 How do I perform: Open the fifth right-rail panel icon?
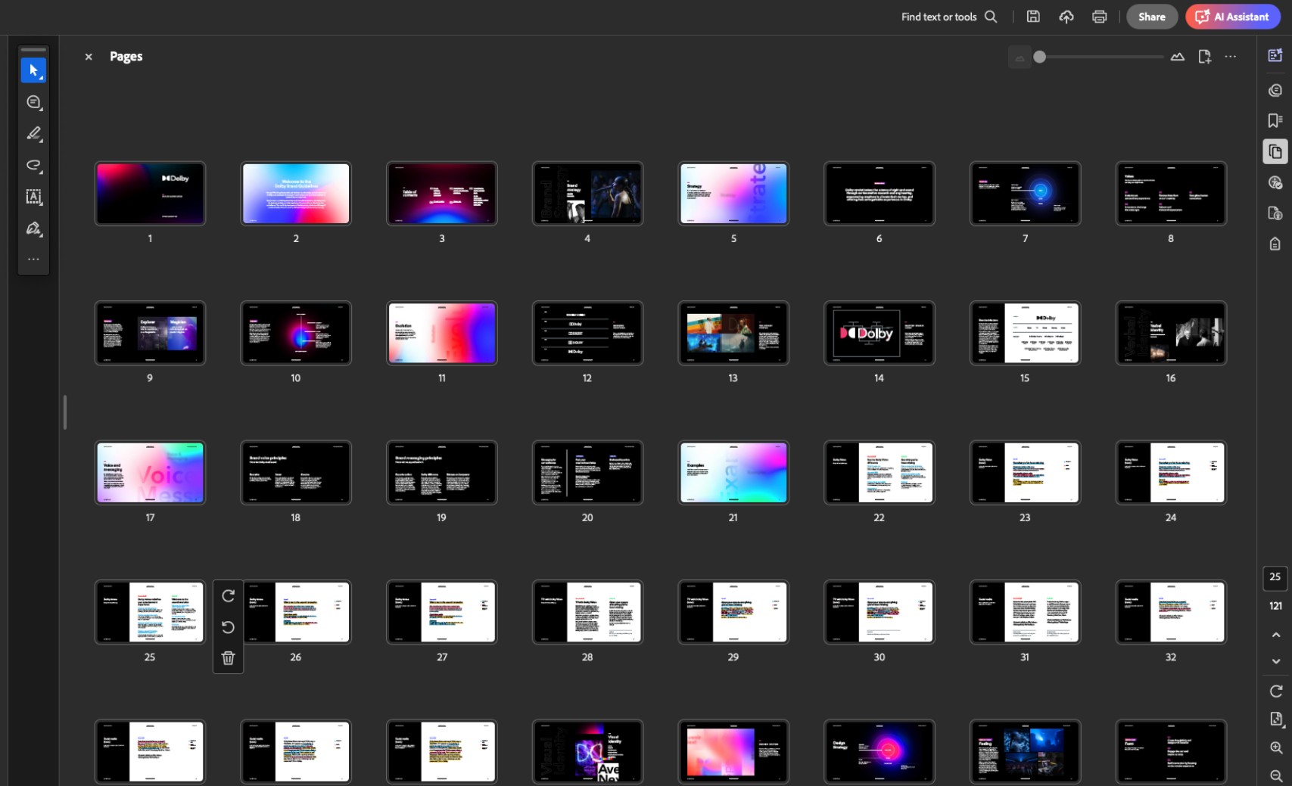click(x=1275, y=182)
